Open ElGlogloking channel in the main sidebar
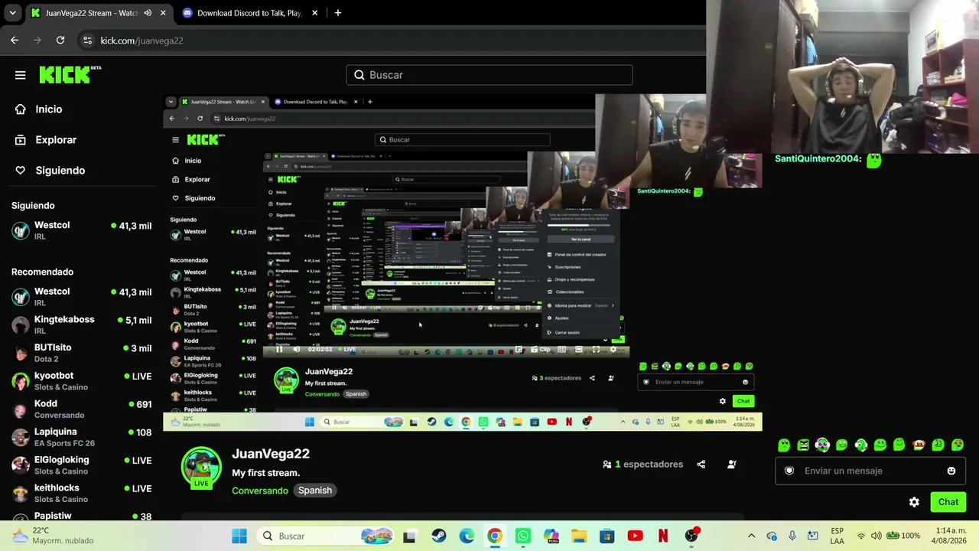Image resolution: width=979 pixels, height=551 pixels. click(81, 465)
